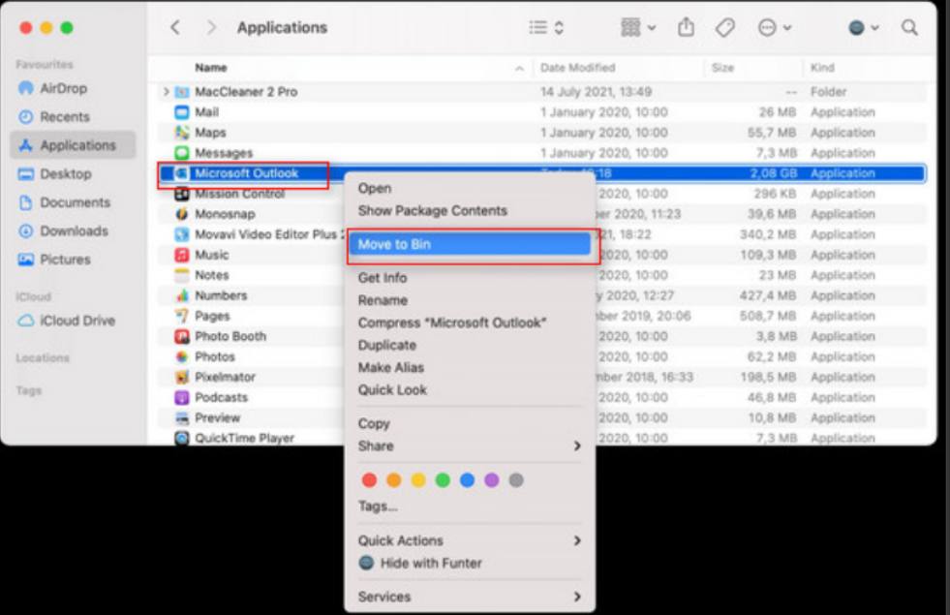Expand the Share submenu
The width and height of the screenshot is (950, 615).
[x=470, y=446]
